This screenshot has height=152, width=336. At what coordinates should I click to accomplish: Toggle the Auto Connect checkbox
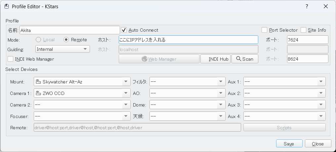(124, 30)
